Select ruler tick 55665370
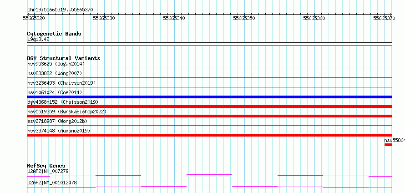This screenshot has height=193, width=405. pyautogui.click(x=384, y=18)
